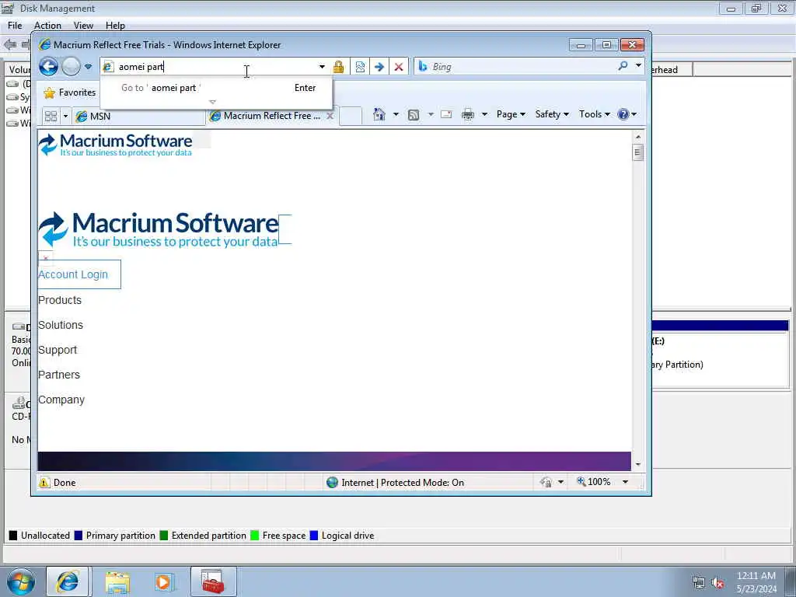Screen dimensions: 796x597
Task: Click the small Macrium Software logo
Action: click(x=115, y=145)
